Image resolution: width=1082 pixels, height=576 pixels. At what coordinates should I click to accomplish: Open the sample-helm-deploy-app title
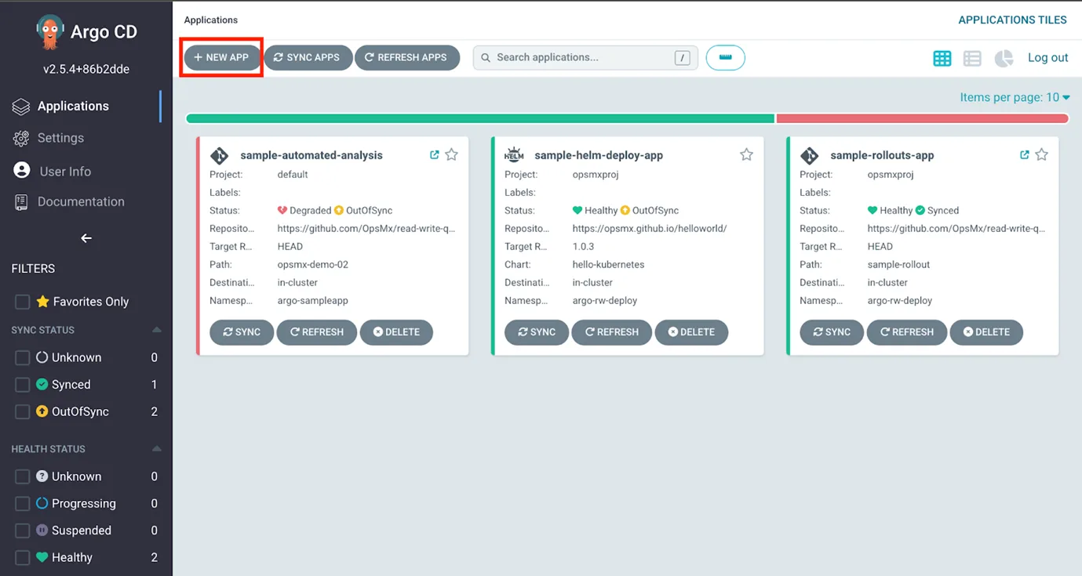click(599, 155)
